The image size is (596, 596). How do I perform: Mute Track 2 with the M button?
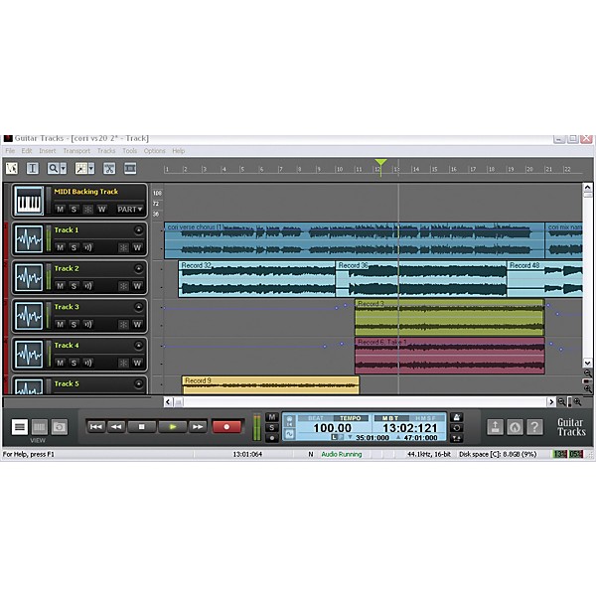click(x=60, y=286)
